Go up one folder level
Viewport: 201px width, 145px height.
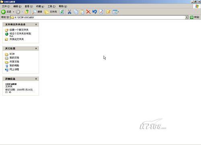27,12
